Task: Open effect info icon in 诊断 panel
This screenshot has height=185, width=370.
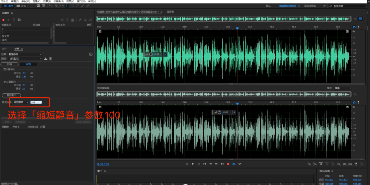Action: [90, 54]
